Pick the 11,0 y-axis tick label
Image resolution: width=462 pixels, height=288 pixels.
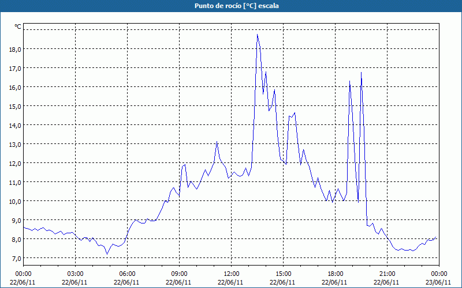pos(15,183)
